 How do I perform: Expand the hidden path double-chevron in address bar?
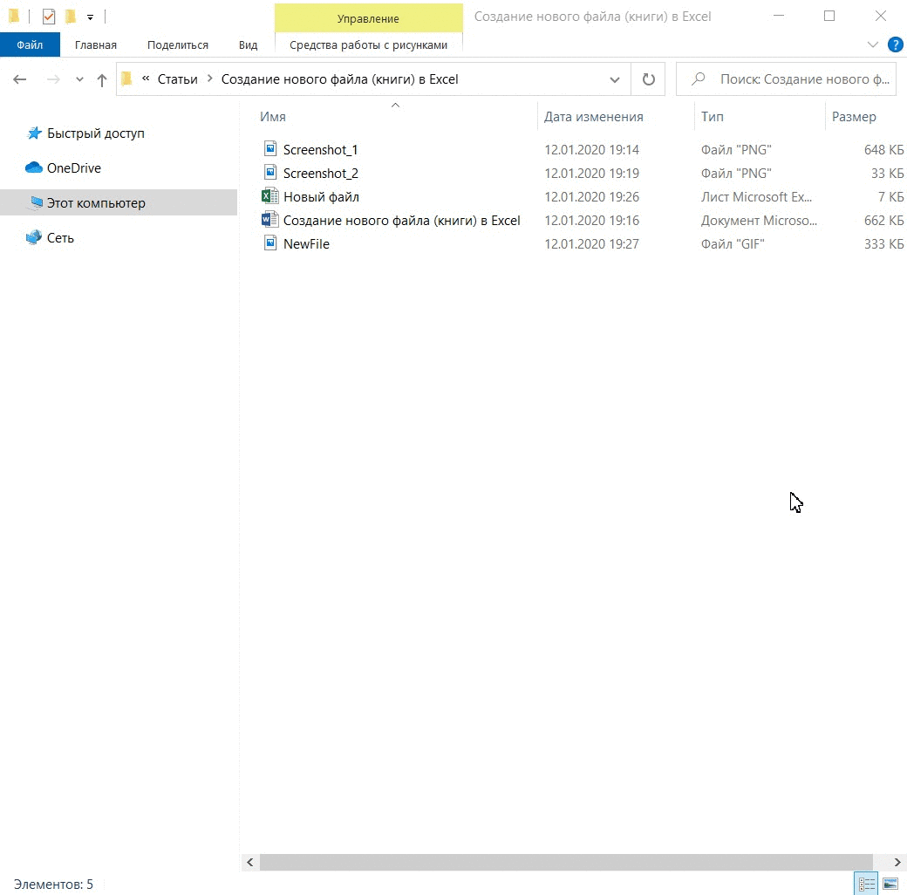tap(146, 79)
